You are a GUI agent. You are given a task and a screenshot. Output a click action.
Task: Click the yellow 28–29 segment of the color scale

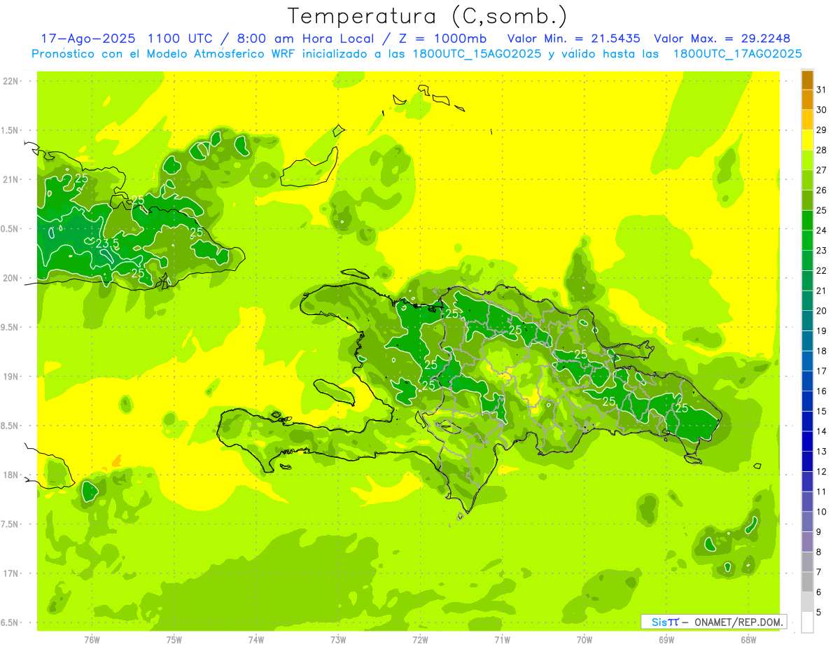[807, 140]
